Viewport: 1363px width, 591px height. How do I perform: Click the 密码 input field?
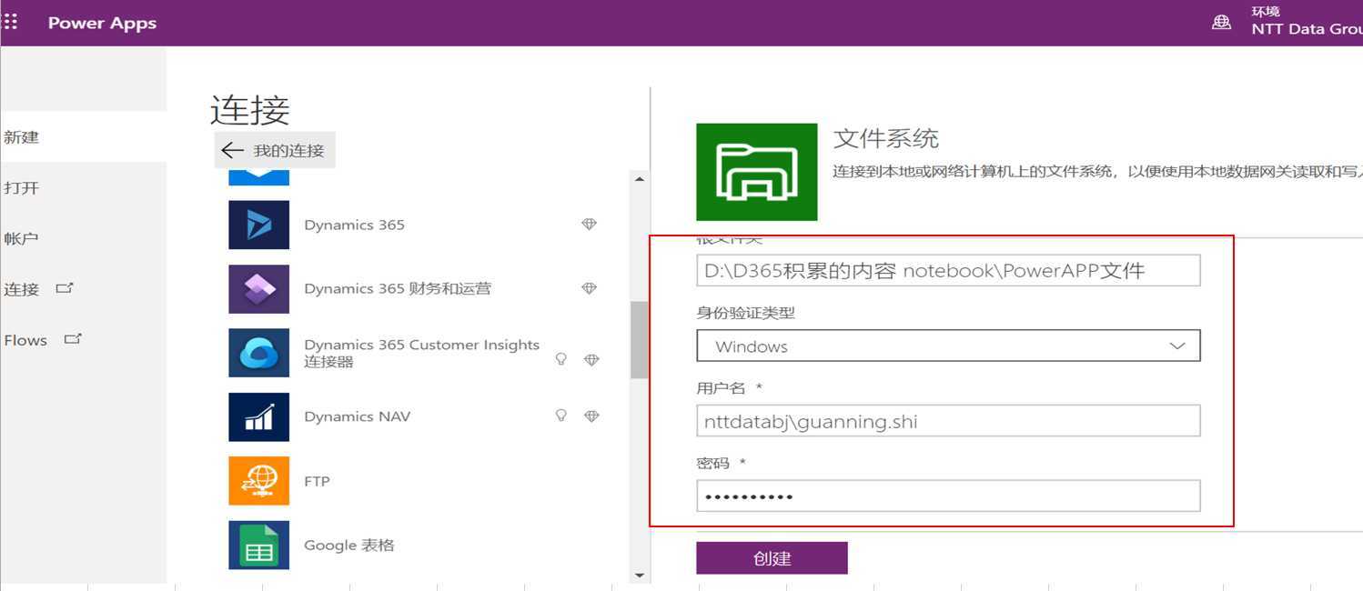(x=948, y=496)
